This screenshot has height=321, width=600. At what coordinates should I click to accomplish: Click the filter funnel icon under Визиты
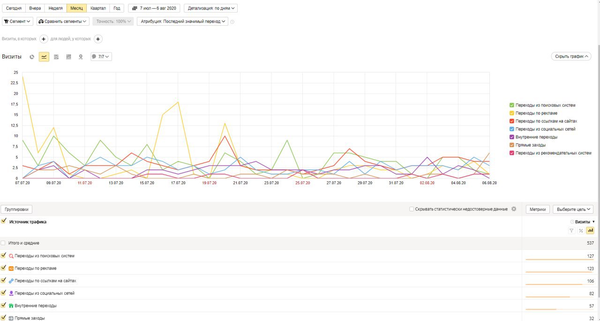pos(571,231)
